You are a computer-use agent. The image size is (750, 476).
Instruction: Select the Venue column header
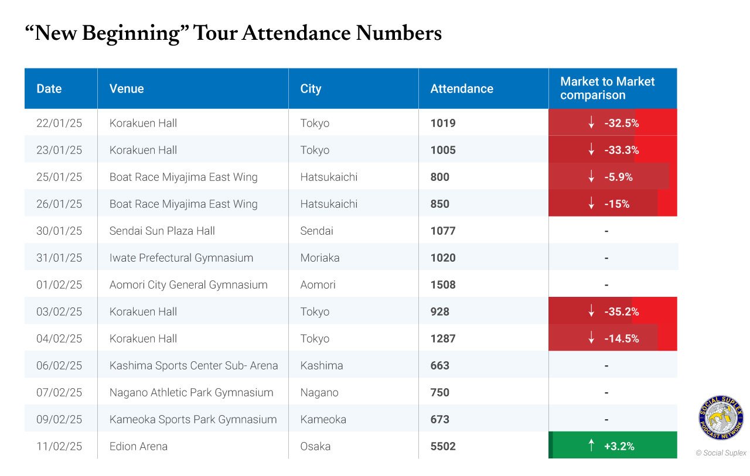pos(193,88)
